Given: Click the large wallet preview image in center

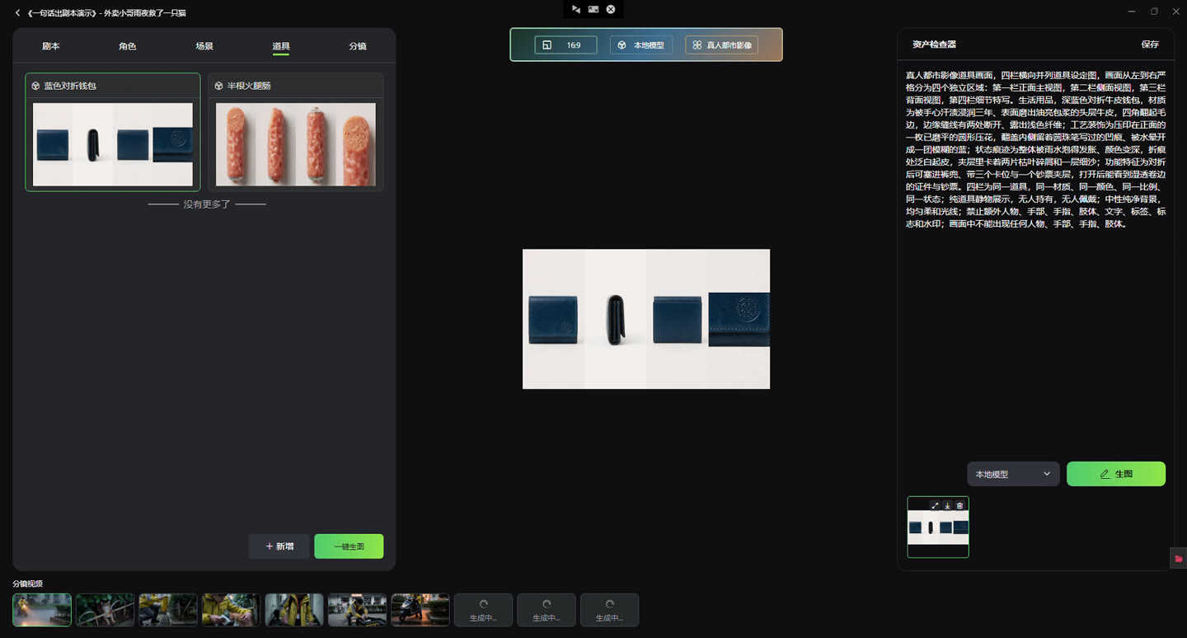Looking at the screenshot, I should tap(646, 319).
